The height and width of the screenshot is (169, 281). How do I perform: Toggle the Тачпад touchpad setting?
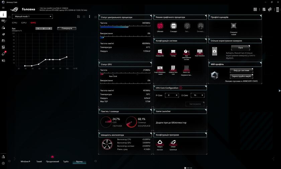click(173, 52)
